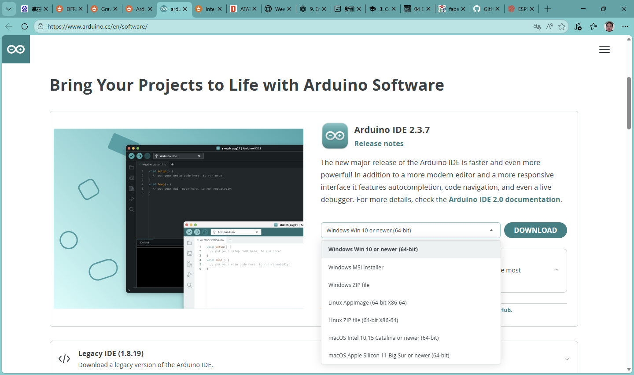The image size is (634, 375).
Task: Choose Linux AppImage (64-bit X86-64) option
Action: 411,302
